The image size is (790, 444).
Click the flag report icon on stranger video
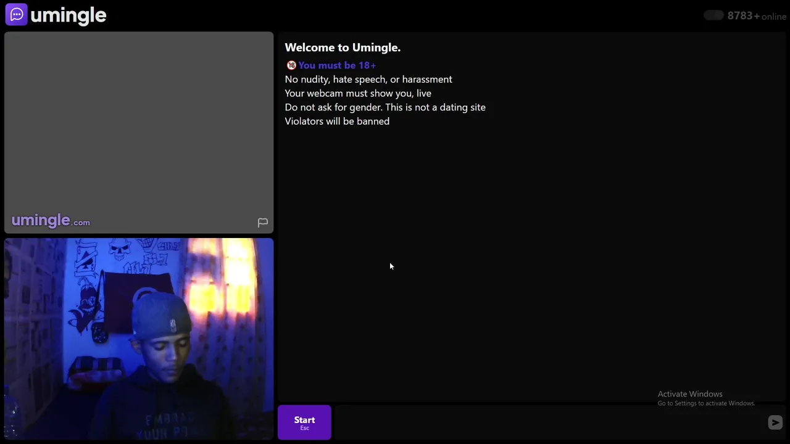tap(262, 222)
